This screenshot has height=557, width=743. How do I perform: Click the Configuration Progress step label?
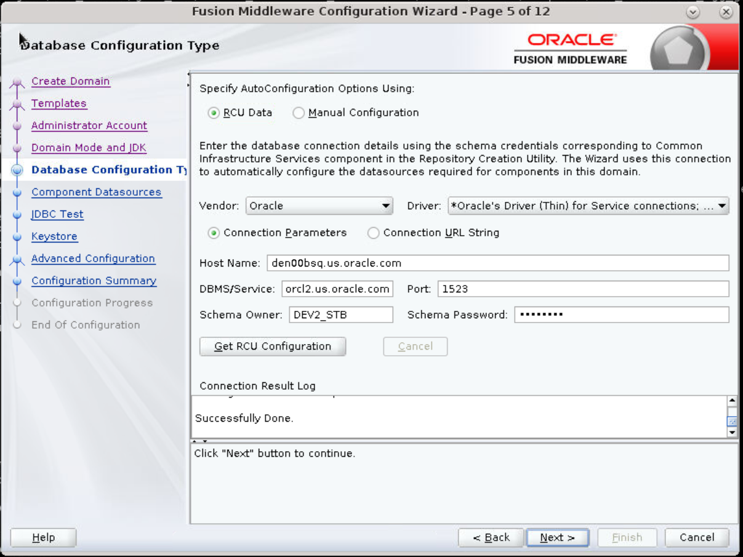92,303
